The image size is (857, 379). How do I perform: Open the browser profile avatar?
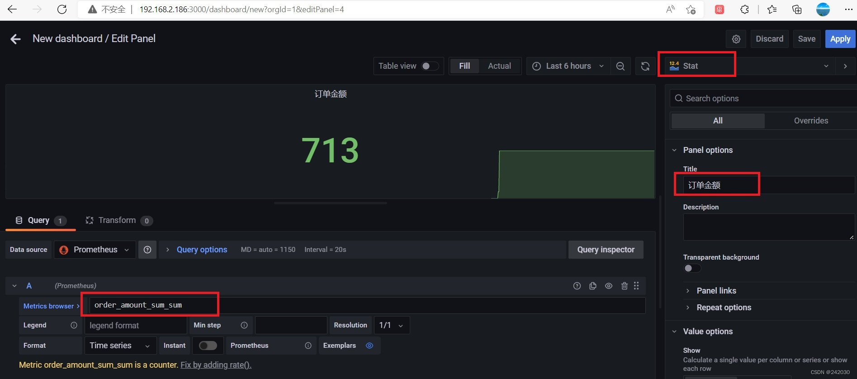(x=823, y=9)
